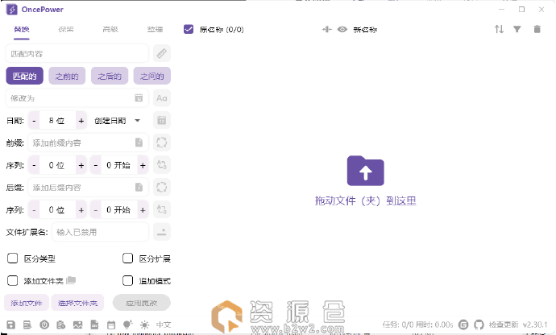This screenshot has width=556, height=335.
Task: Click the GitHub icon in status bar
Action: pos(479,325)
